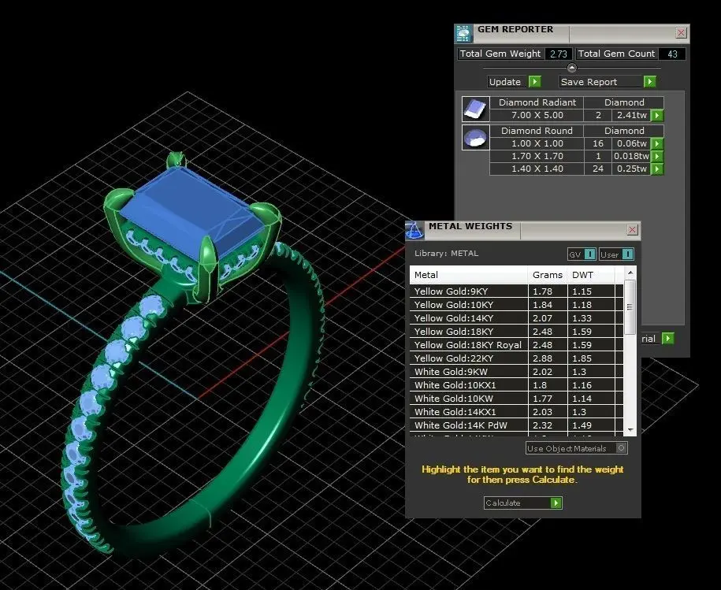Image resolution: width=721 pixels, height=590 pixels.
Task: Click the Diamond Round gem thumbnail
Action: tap(475, 137)
